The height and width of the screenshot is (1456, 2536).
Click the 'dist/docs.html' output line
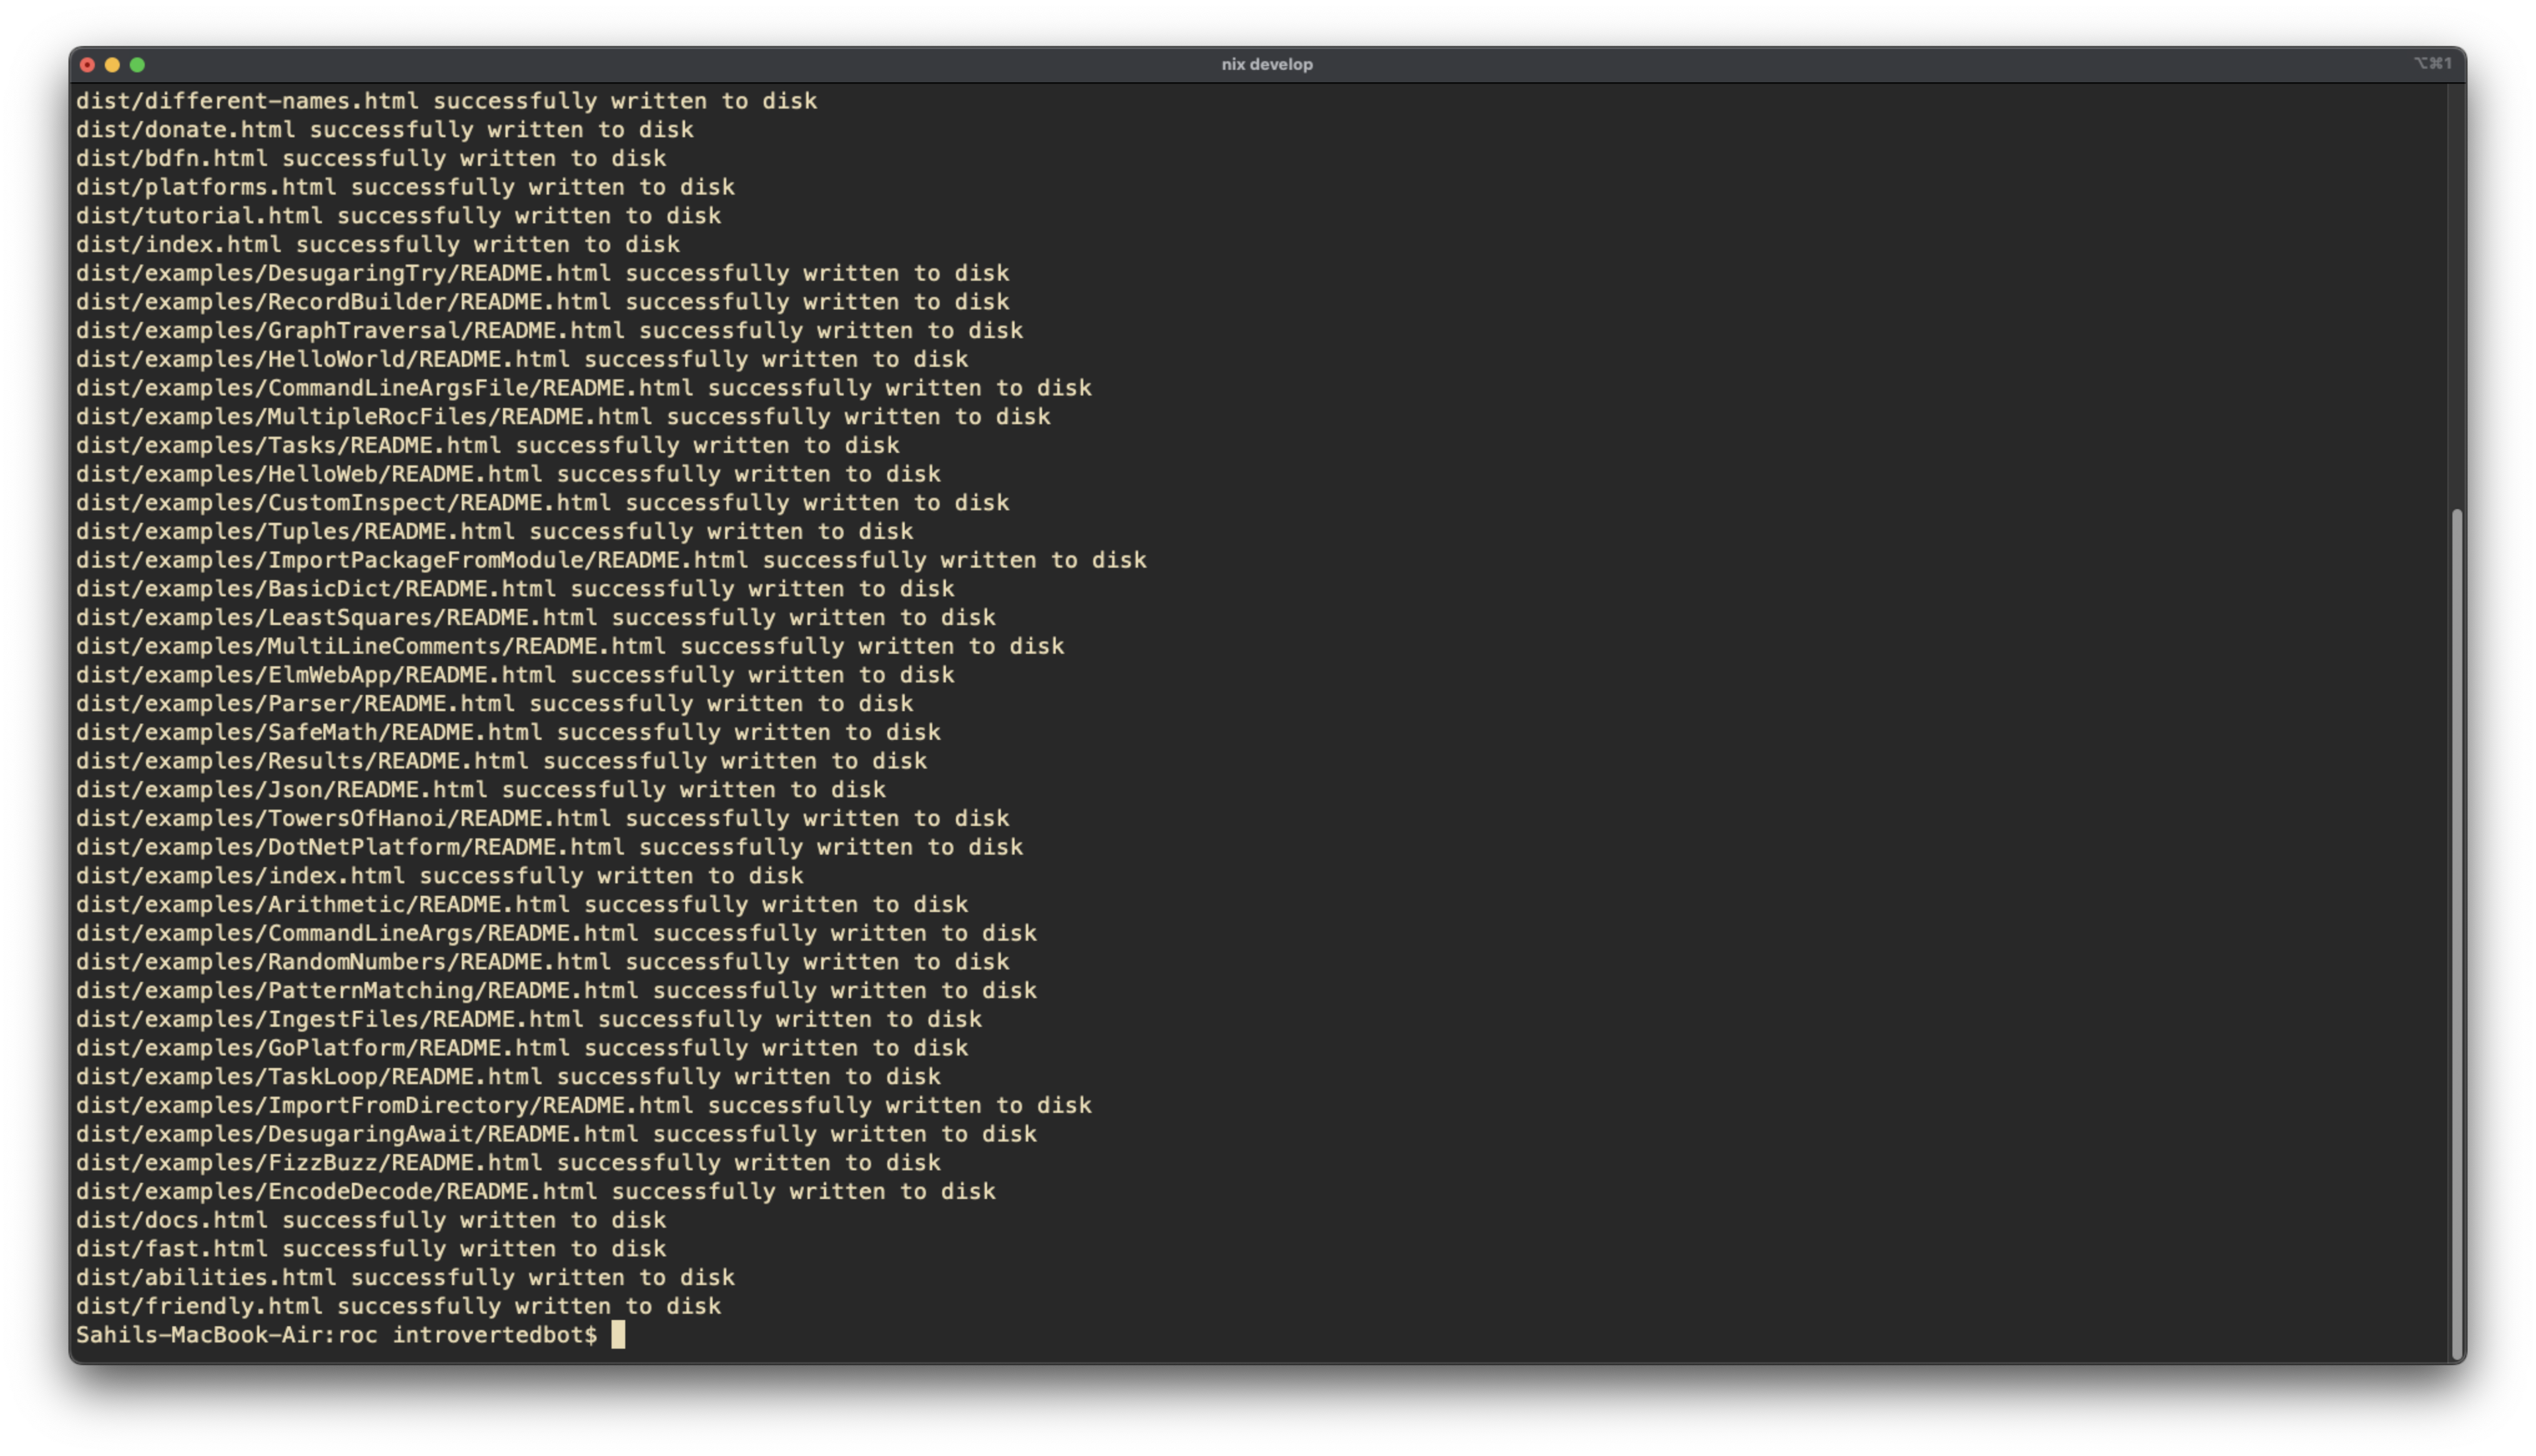371,1220
